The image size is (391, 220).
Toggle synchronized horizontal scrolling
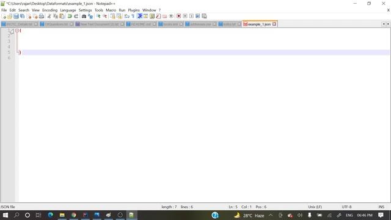point(119,16)
